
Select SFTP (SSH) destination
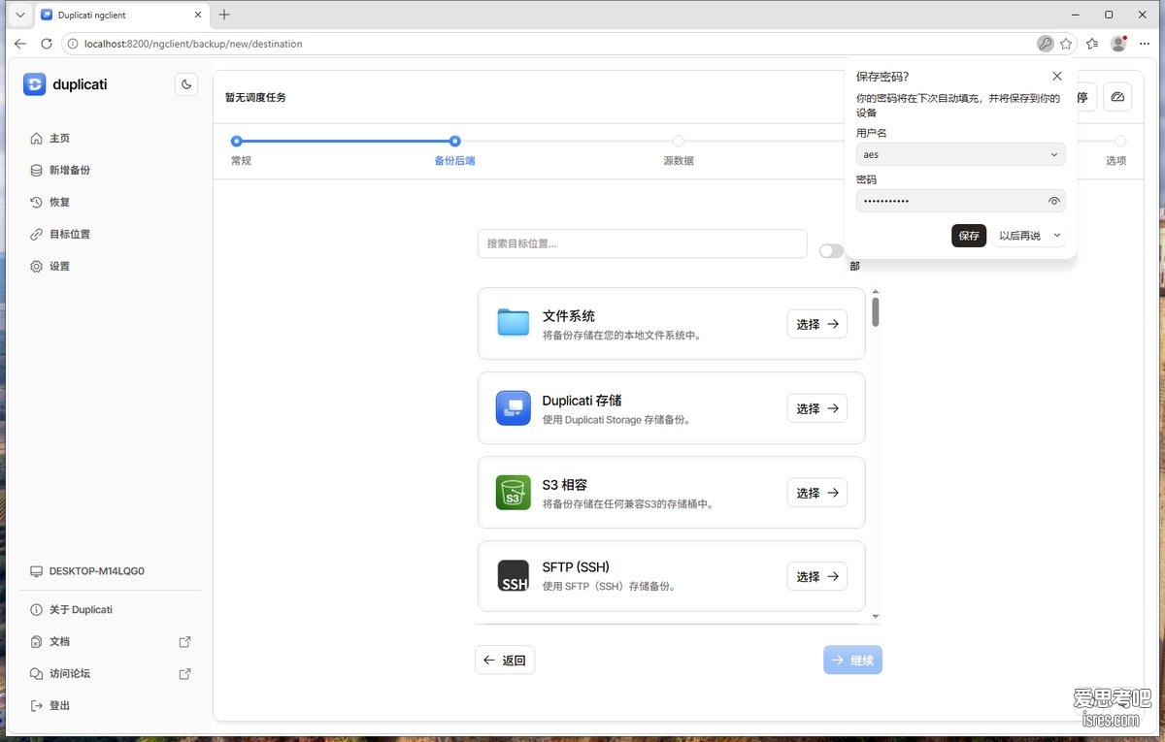[x=816, y=576]
